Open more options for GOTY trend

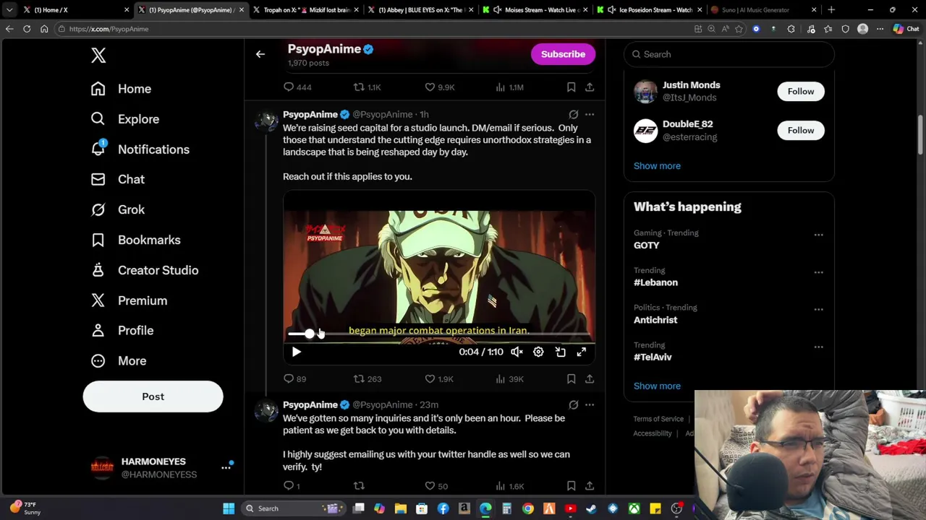point(818,235)
